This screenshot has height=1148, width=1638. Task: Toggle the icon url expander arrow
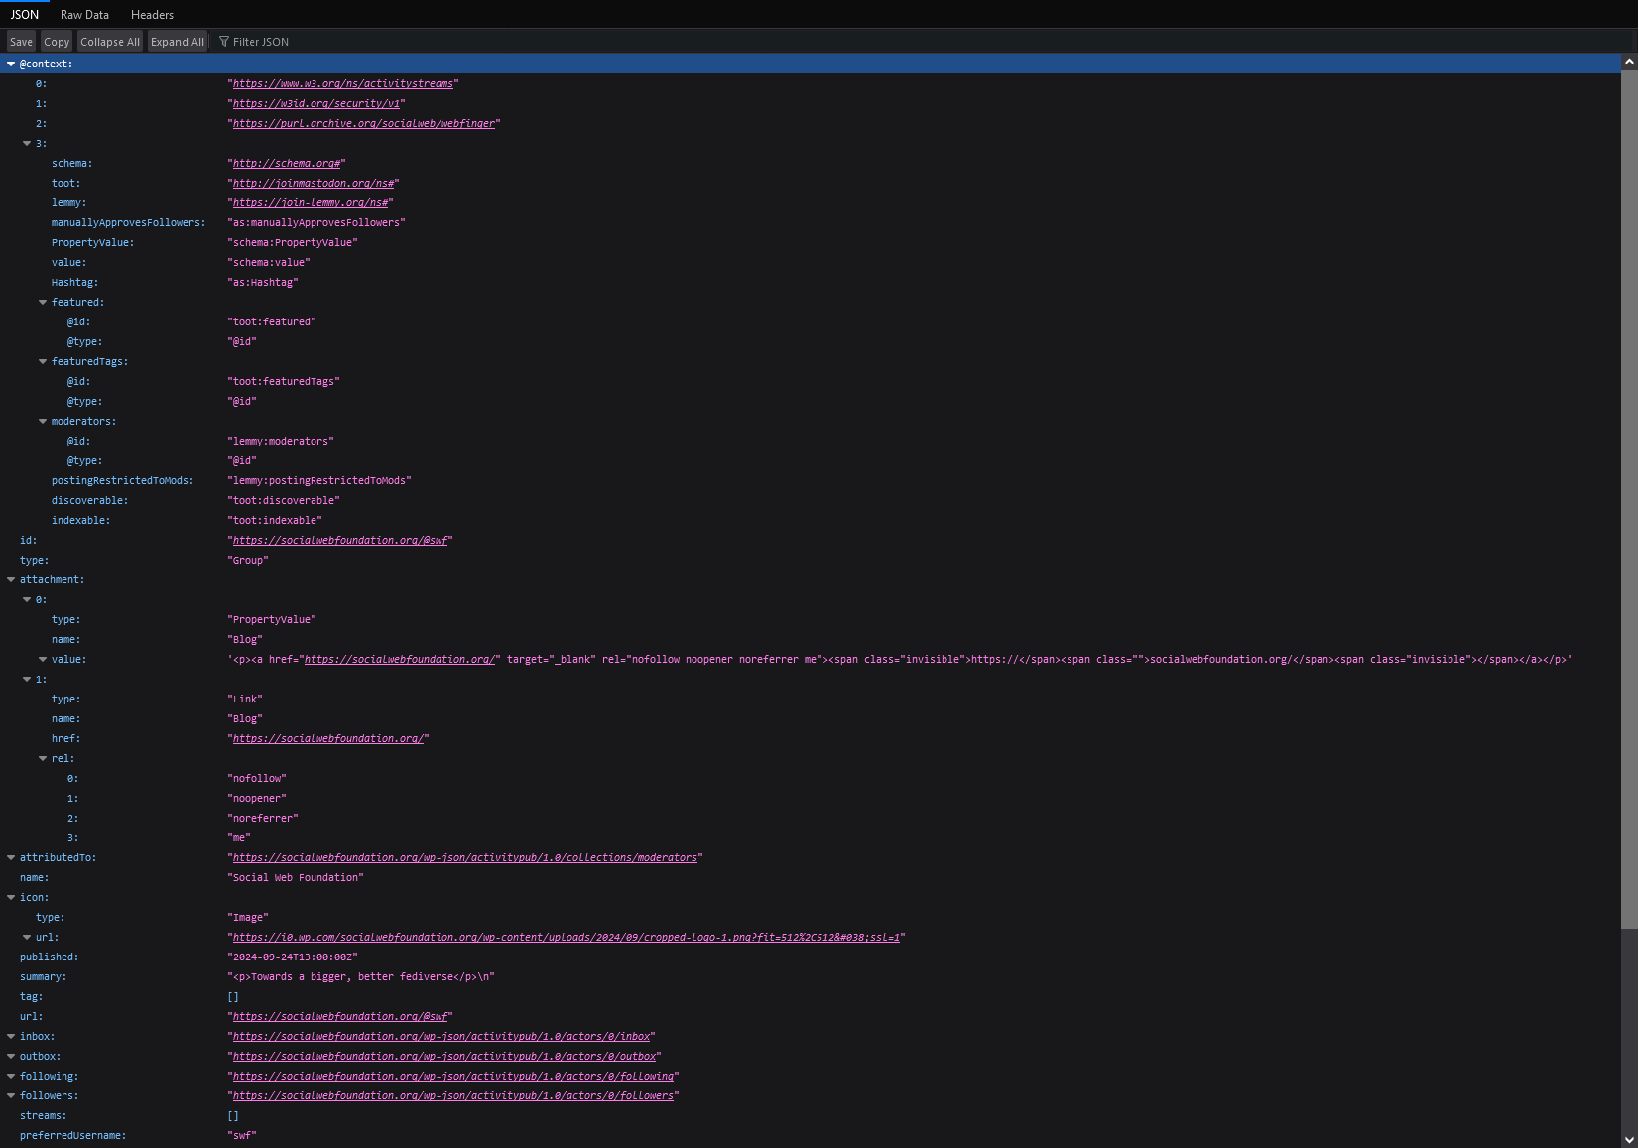pyautogui.click(x=27, y=937)
